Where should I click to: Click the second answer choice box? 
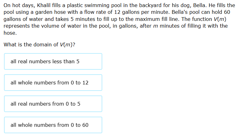point(53,83)
